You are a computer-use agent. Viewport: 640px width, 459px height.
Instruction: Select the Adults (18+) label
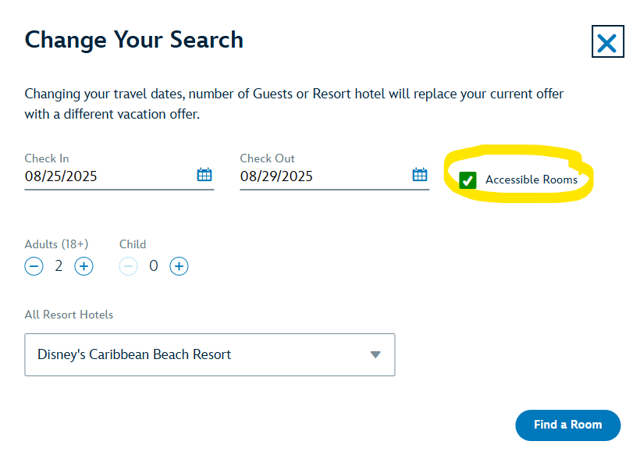[56, 244]
